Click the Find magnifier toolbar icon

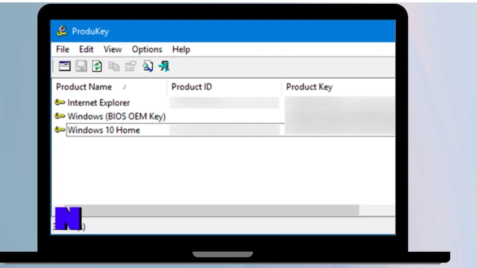(x=148, y=66)
